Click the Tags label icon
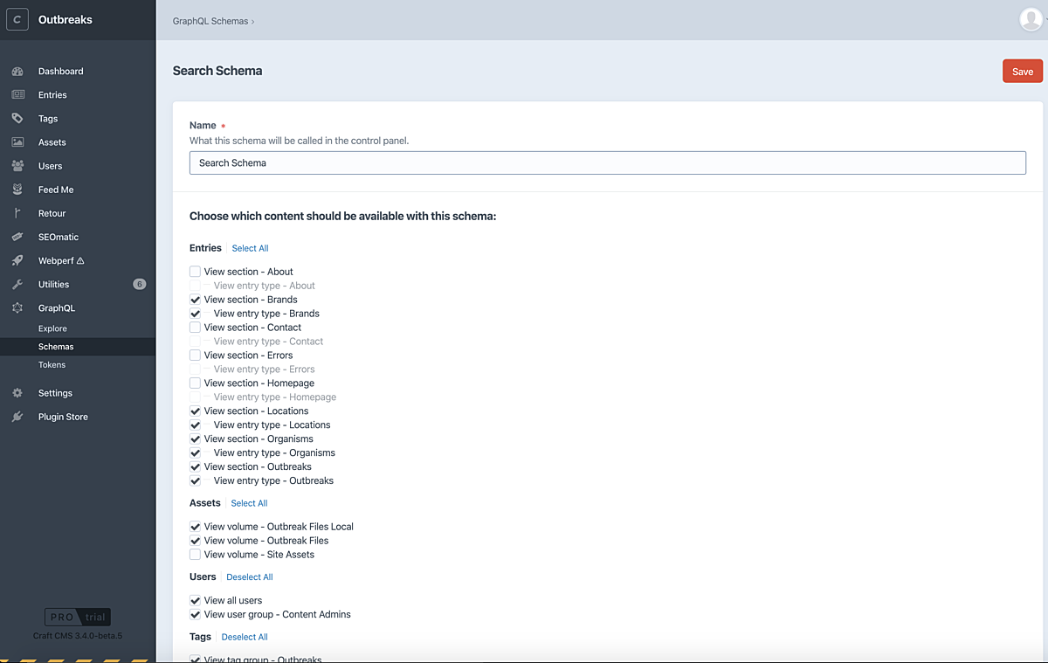The image size is (1048, 663). click(17, 118)
